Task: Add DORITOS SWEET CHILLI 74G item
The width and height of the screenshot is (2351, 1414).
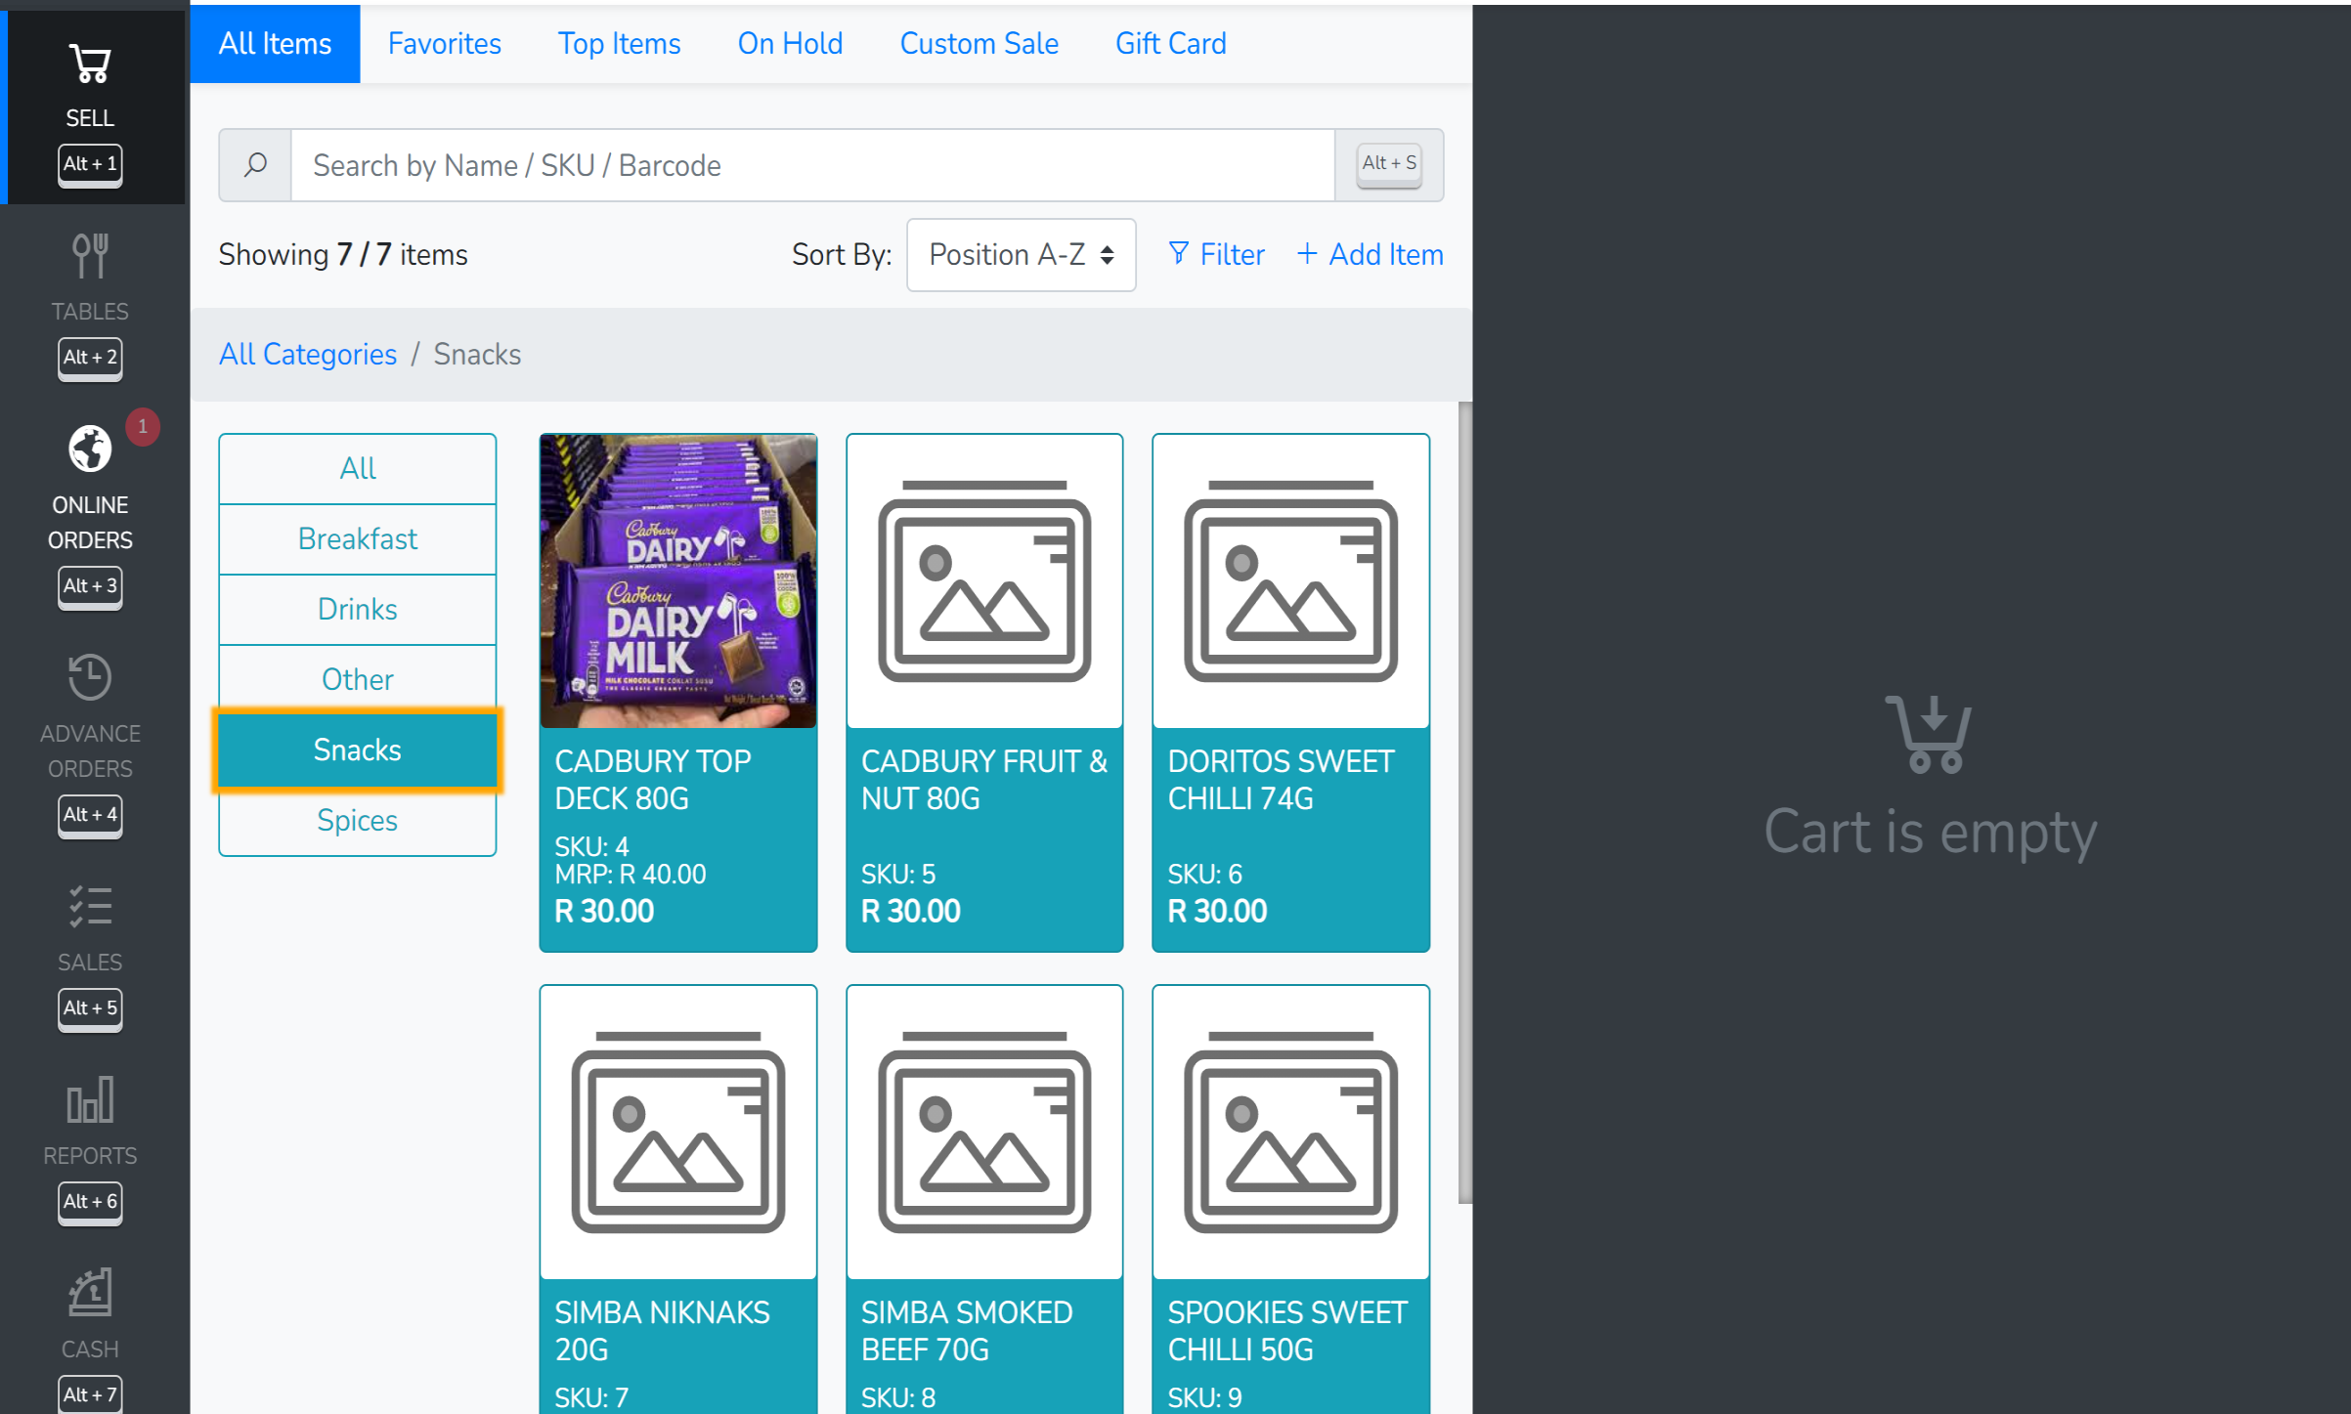Action: tap(1290, 693)
